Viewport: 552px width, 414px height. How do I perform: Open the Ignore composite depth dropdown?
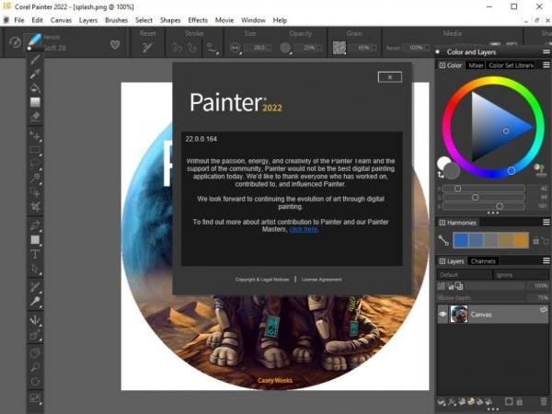pyautogui.click(x=521, y=274)
